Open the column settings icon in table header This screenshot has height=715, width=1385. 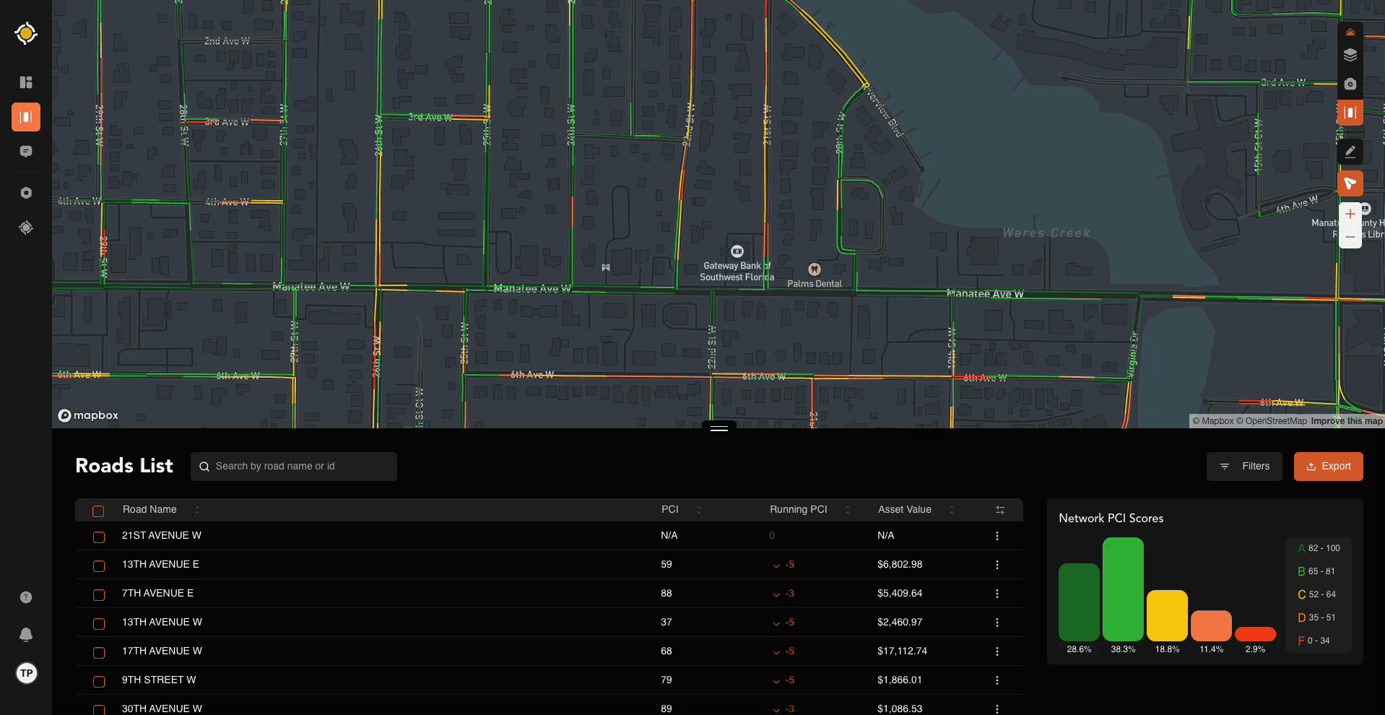pos(999,510)
